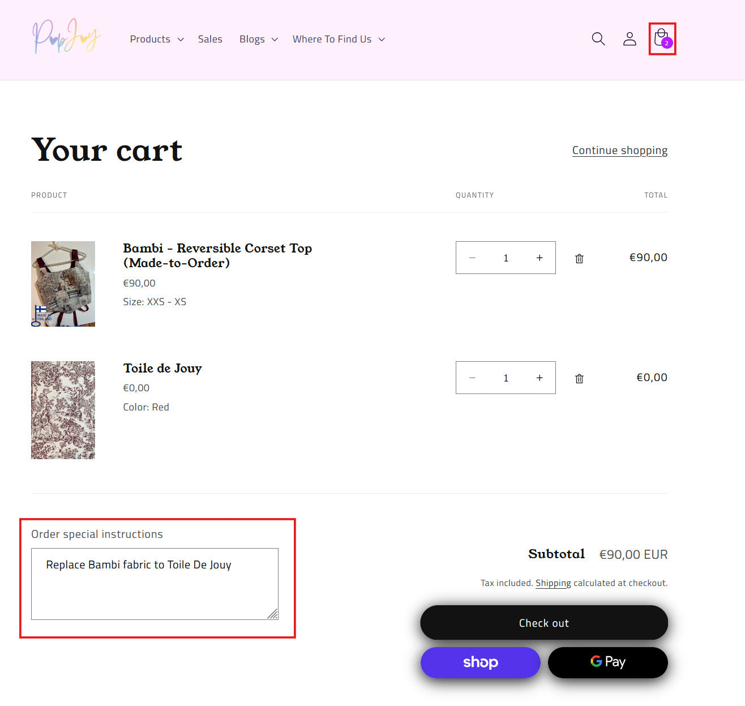Viewport: 745px width, 706px height.
Task: Delete Toile de Jouy using trash icon
Action: [x=579, y=378]
